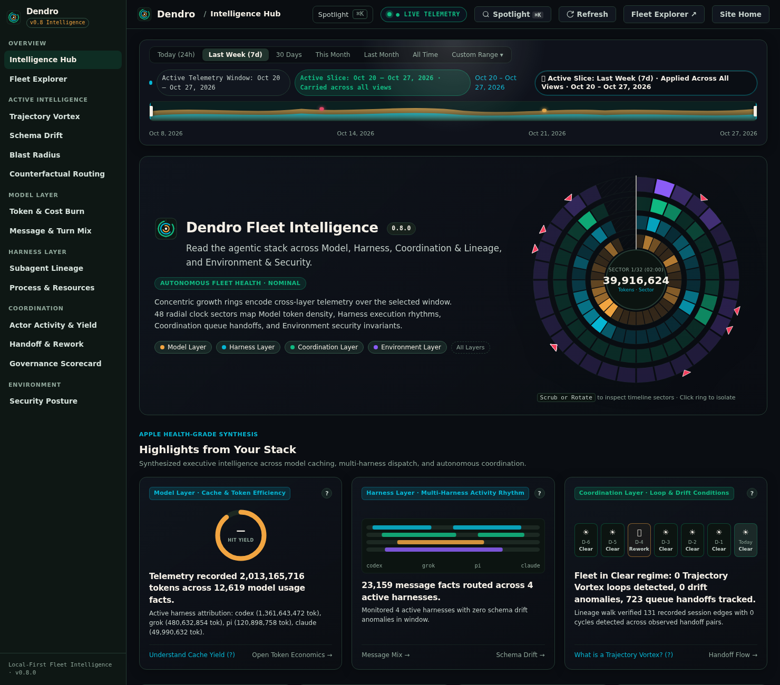Image resolution: width=780 pixels, height=685 pixels.
Task: Select the D-3 Clear day tile
Action: (666, 540)
